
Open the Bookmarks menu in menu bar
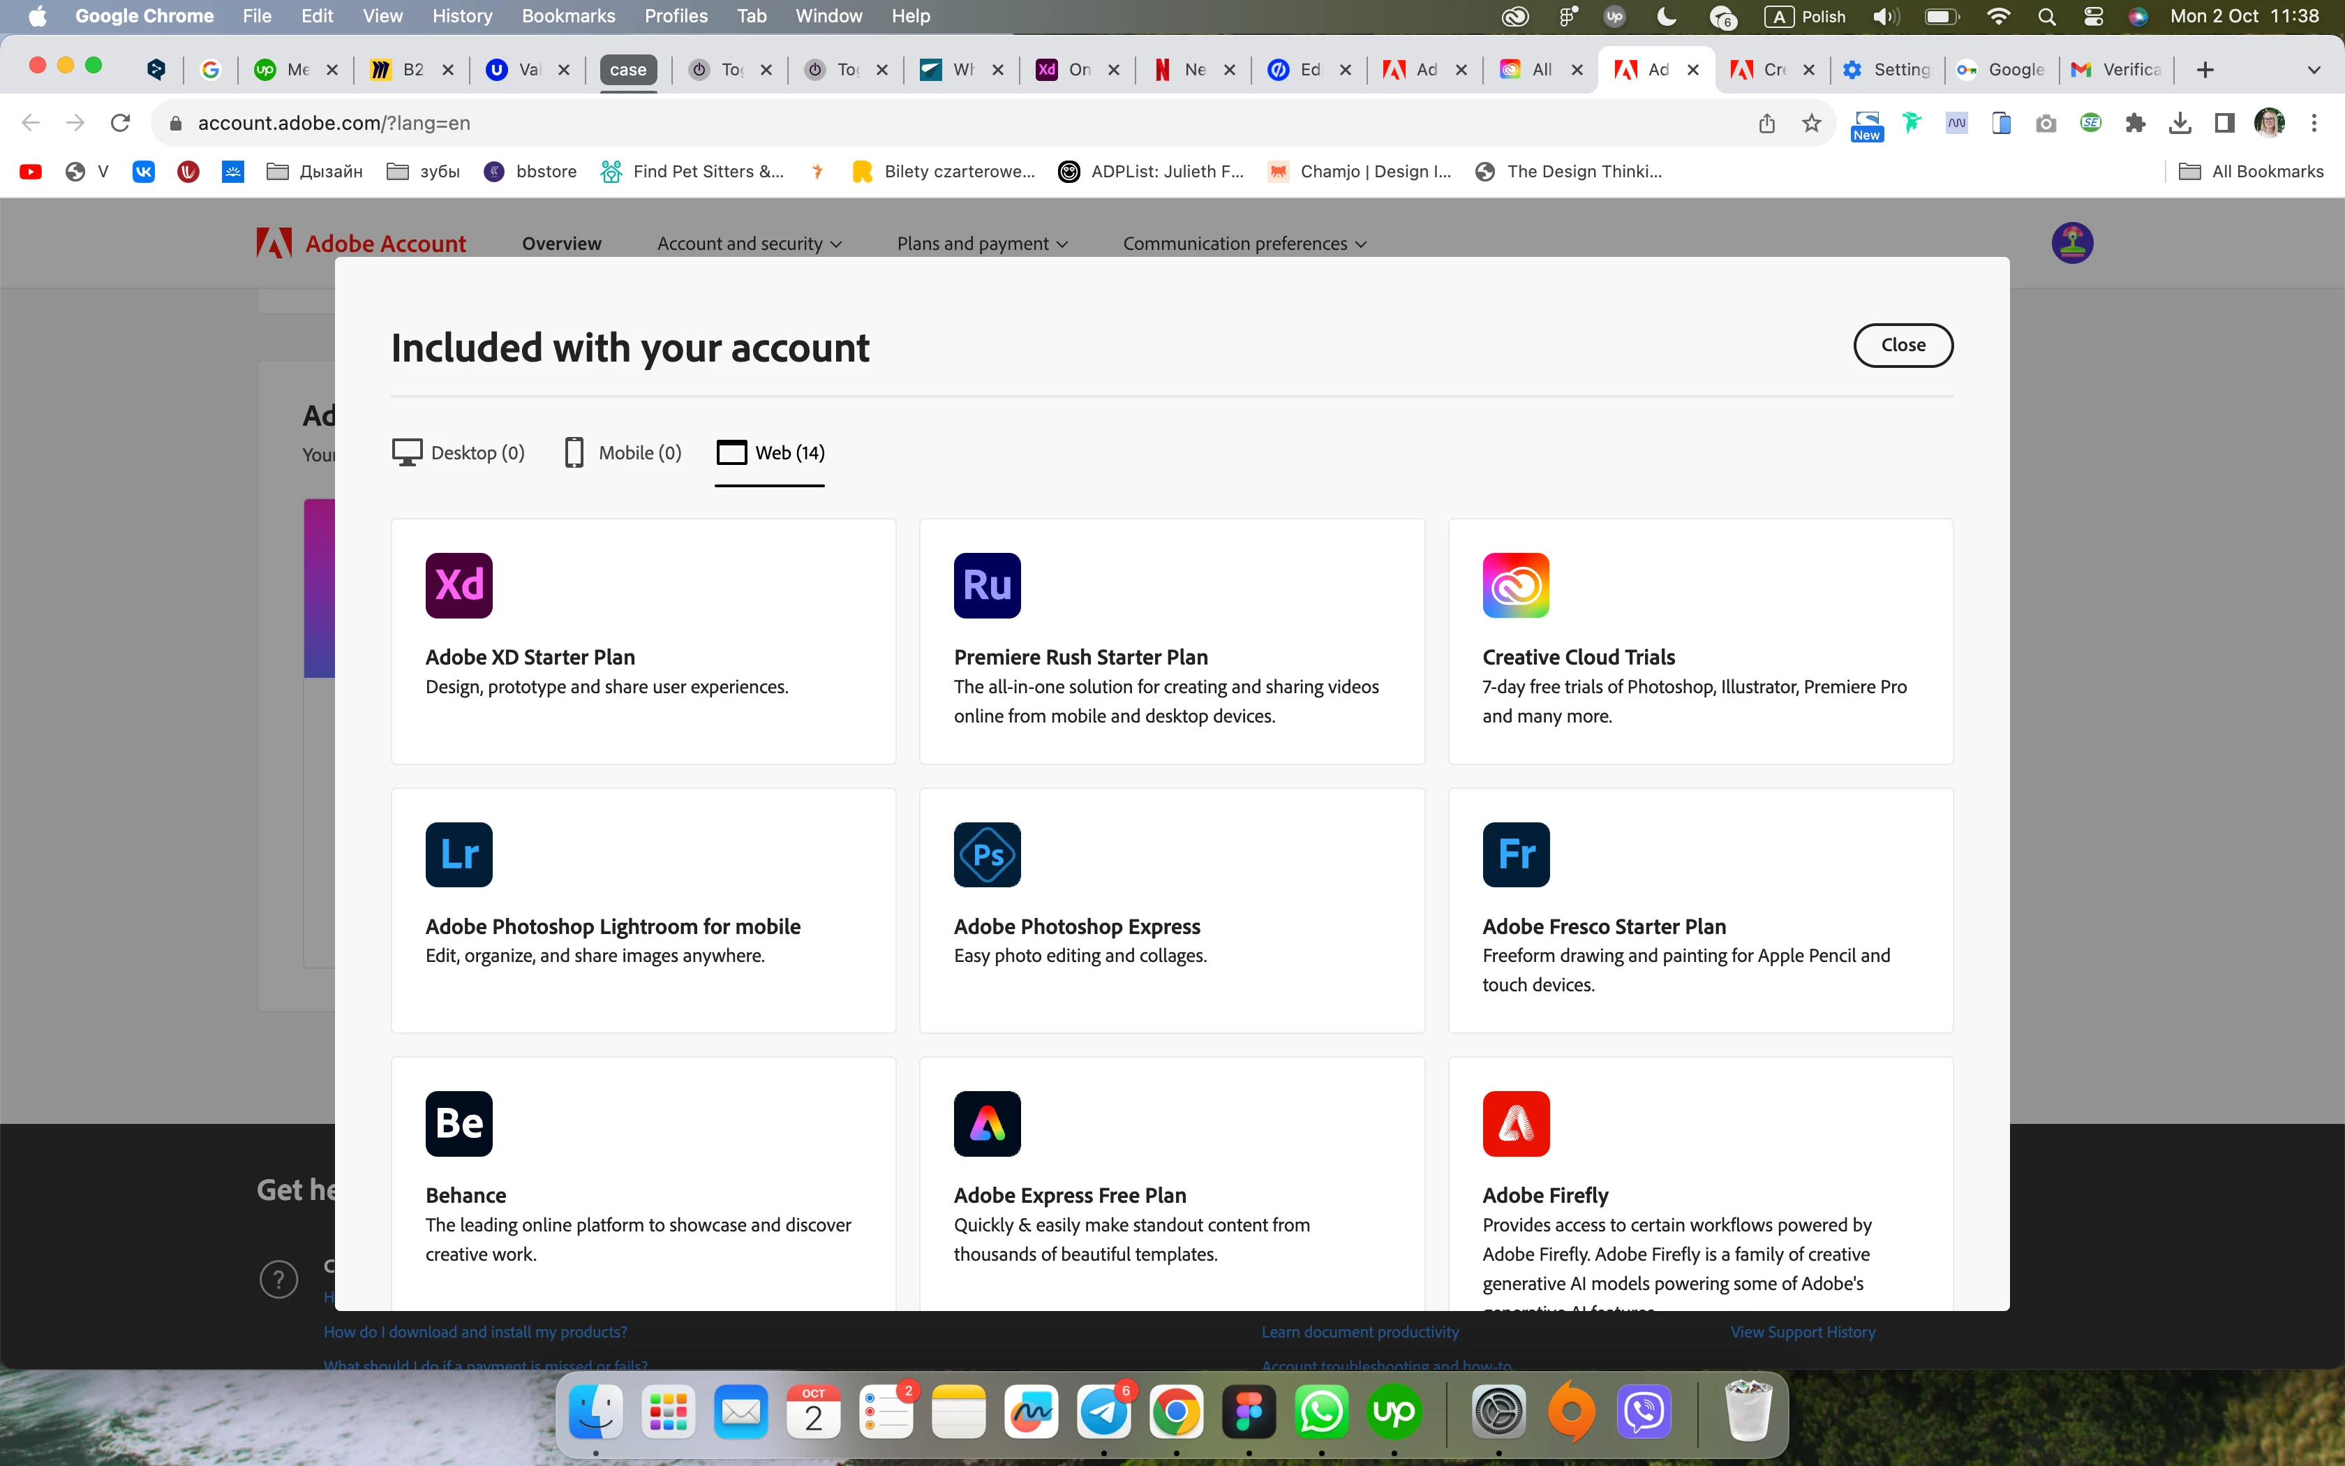pos(568,15)
